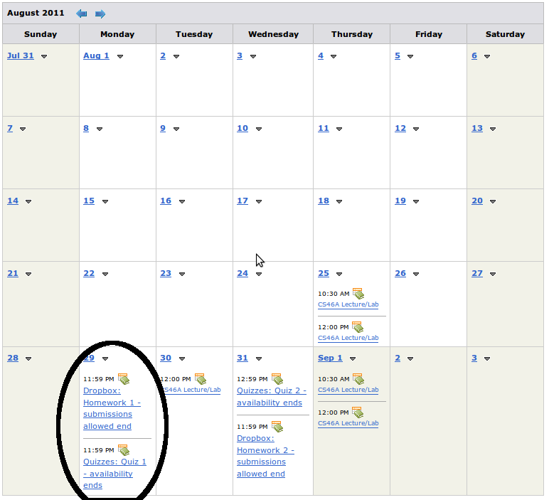Go to previous month with left arrow
Viewport: 549px width, 500px height.
point(82,14)
